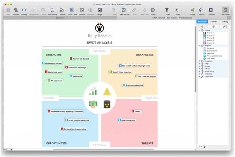Collapse the Progress marker group
The width and height of the screenshot is (235, 157).
[x=200, y=46]
